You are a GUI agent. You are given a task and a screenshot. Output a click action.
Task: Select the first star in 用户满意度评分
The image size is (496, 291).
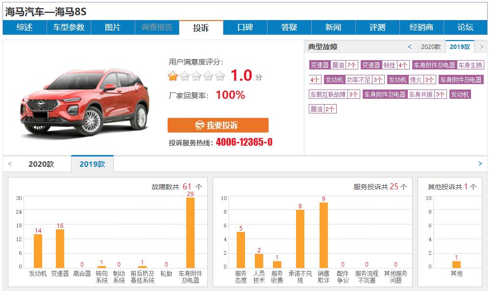point(173,76)
